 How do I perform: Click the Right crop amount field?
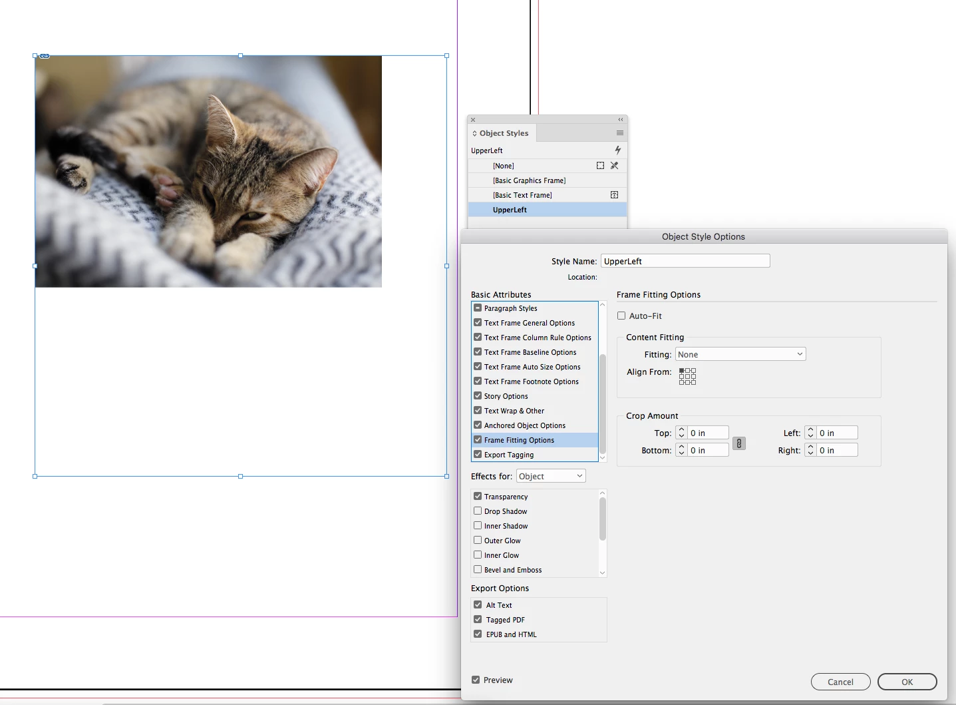(837, 450)
